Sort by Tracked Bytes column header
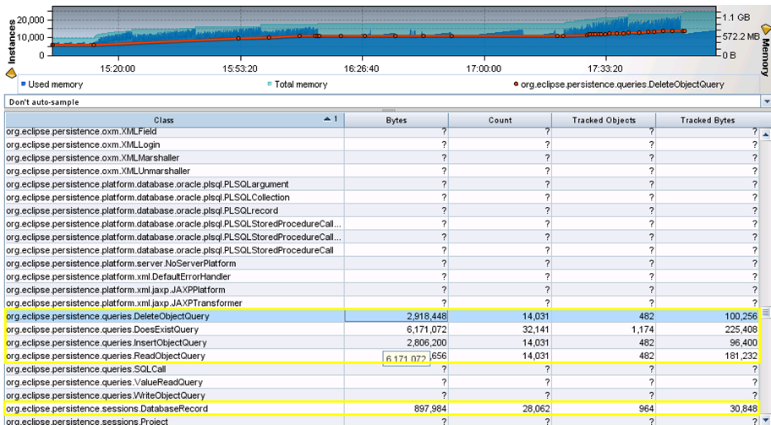Screen dimensions: 771x425 click(708, 120)
